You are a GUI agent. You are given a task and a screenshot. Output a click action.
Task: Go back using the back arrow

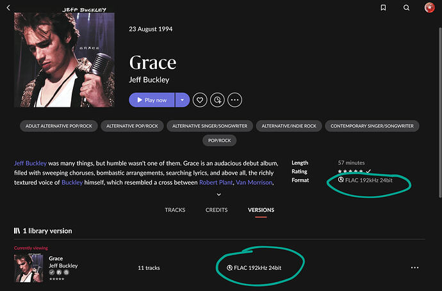(x=8, y=8)
